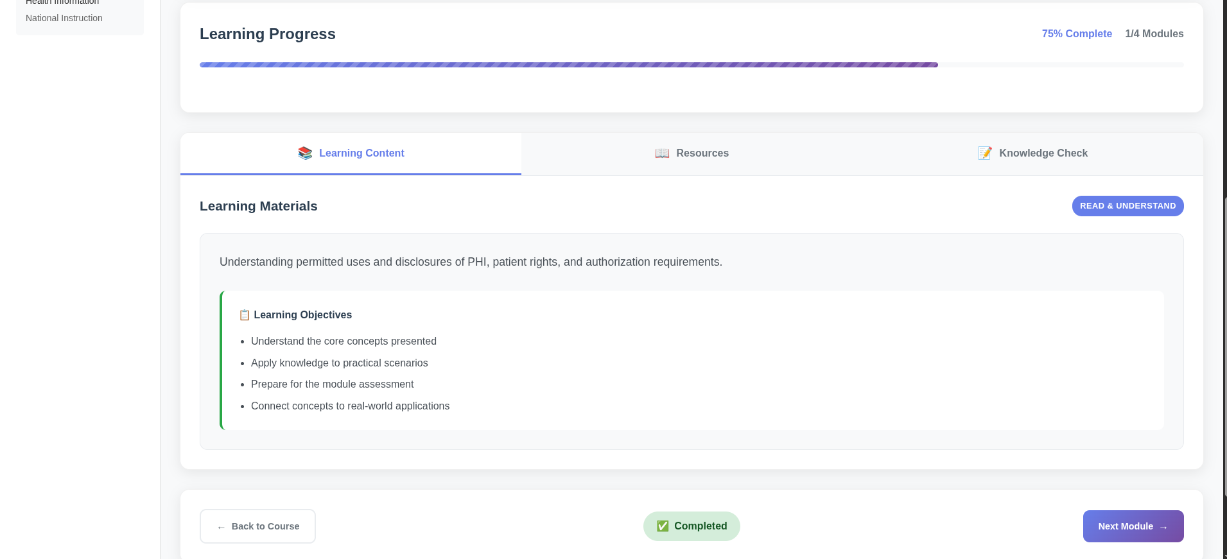Click the books icon on Learning Content tab
The width and height of the screenshot is (1227, 559).
pyautogui.click(x=305, y=153)
